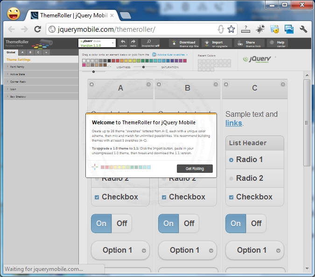Open Adobe Kuler swatches link

(170, 55)
